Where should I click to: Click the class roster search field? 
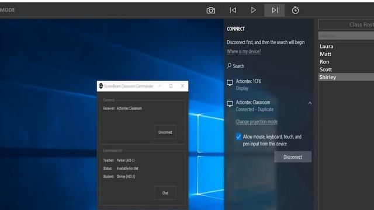pyautogui.click(x=346, y=36)
